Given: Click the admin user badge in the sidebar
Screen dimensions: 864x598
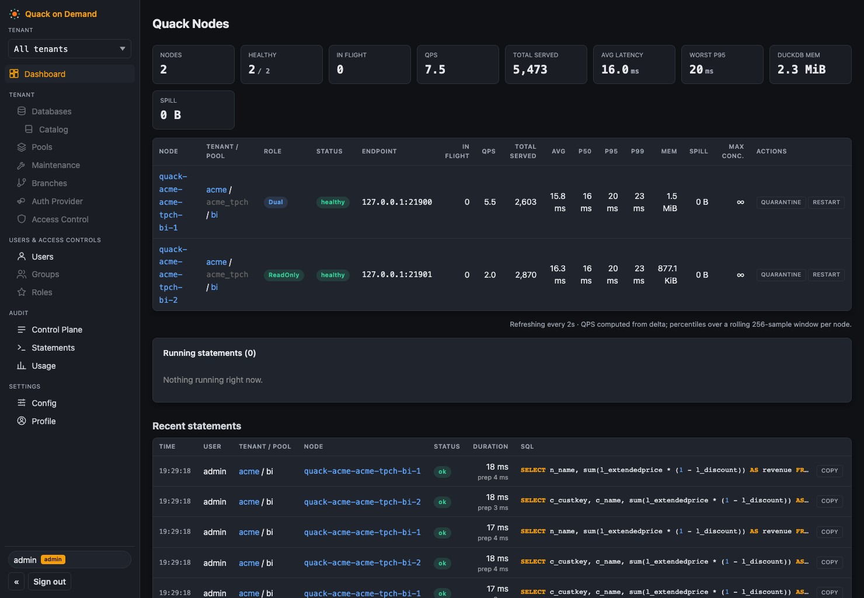Looking at the screenshot, I should [53, 559].
